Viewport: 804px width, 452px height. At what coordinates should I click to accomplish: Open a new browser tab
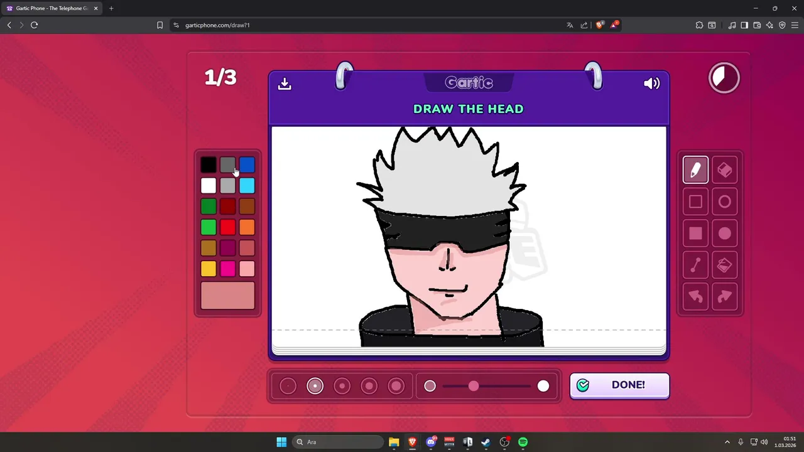(x=111, y=8)
